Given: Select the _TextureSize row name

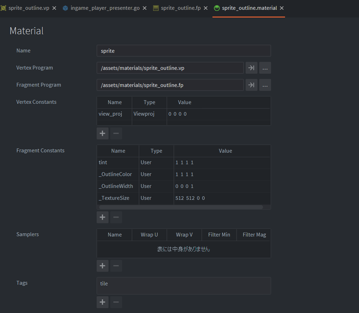Looking at the screenshot, I should (x=114, y=198).
